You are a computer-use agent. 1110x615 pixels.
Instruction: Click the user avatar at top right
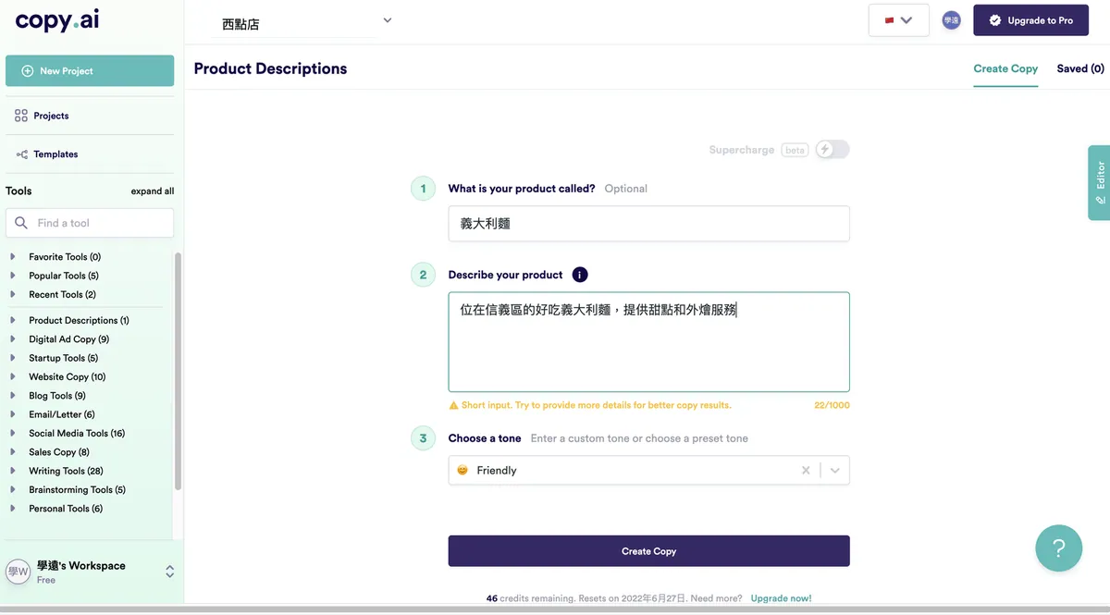951,20
